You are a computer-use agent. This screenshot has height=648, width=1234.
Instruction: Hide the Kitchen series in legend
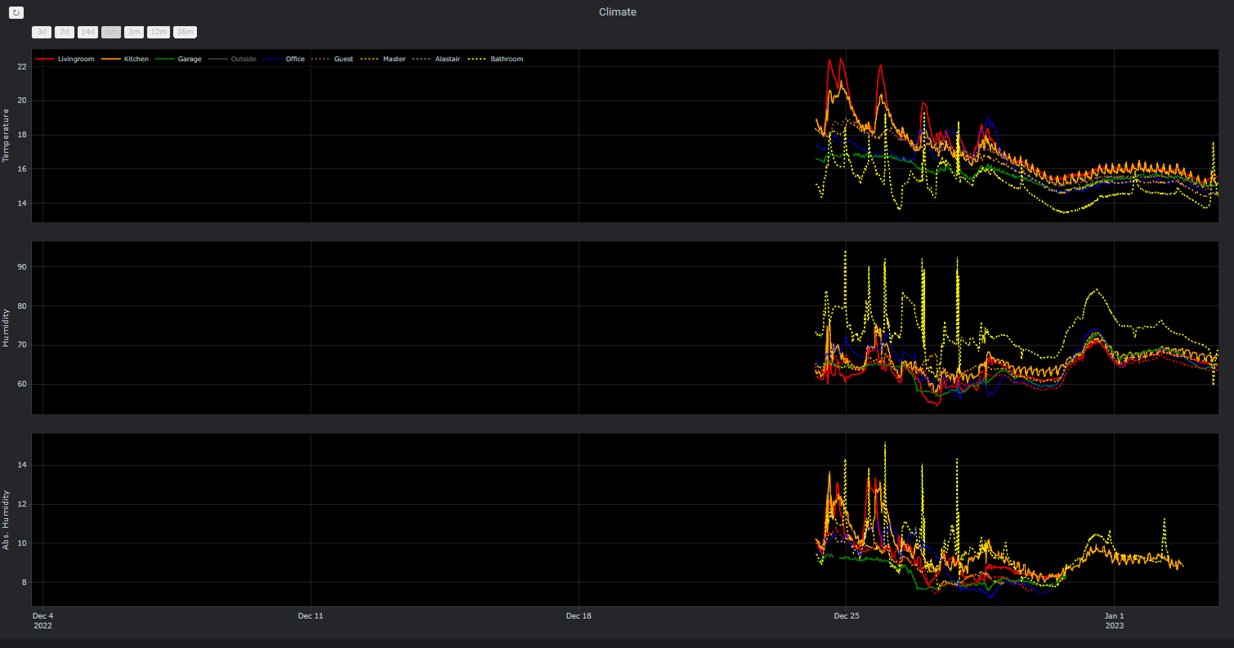[x=135, y=59]
